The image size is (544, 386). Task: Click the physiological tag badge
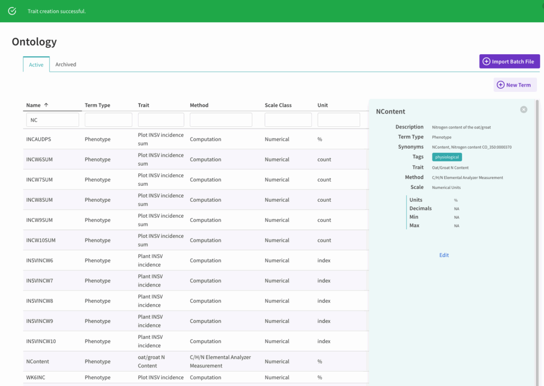click(447, 157)
